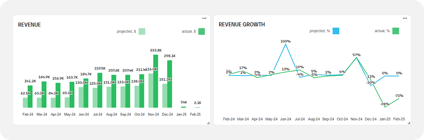Click the -98% label on growth chart
This screenshot has width=424, height=140.
click(385, 104)
